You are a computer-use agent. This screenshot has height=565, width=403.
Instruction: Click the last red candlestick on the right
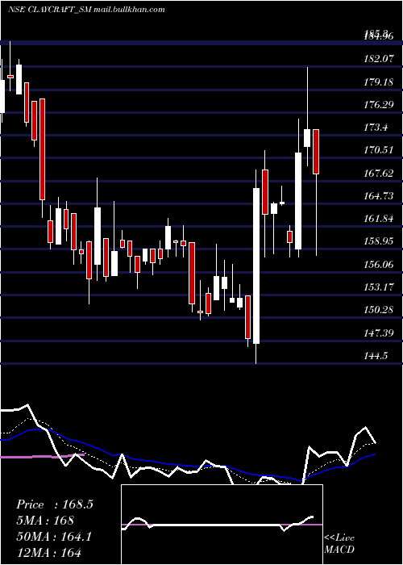pyautogui.click(x=316, y=152)
